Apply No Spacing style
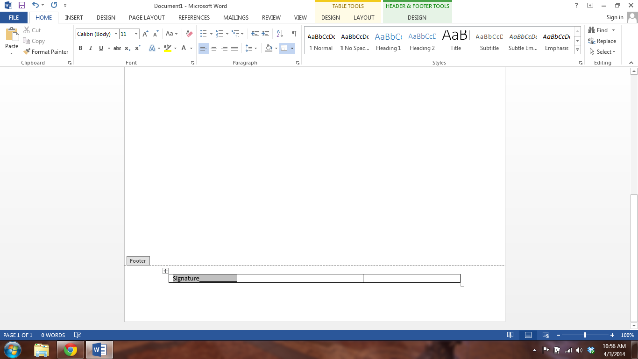Image resolution: width=638 pixels, height=359 pixels. (355, 41)
